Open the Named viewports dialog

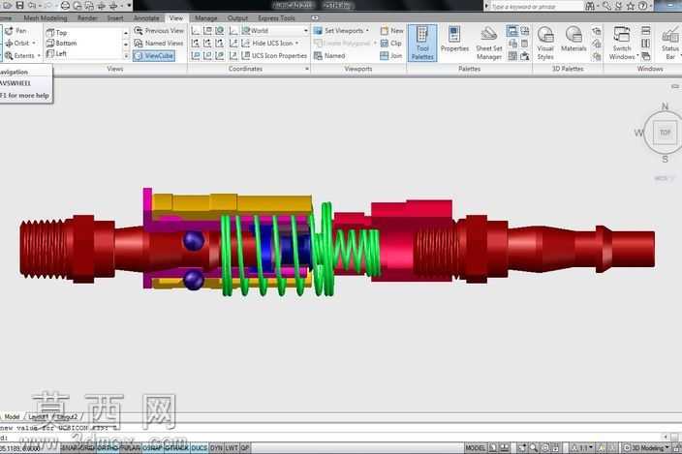pos(329,55)
